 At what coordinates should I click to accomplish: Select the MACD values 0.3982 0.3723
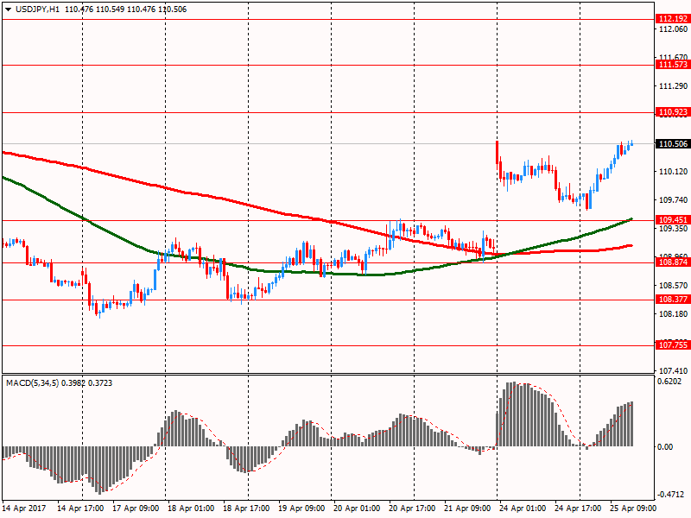87,383
